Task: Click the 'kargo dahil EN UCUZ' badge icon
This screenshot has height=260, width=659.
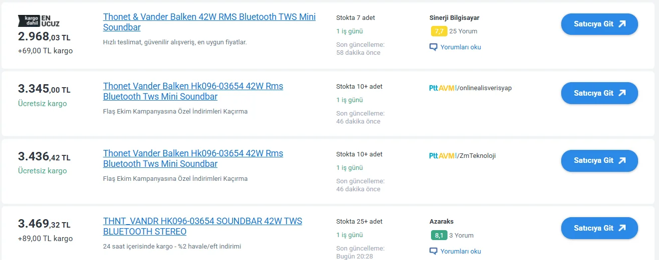Action: click(x=39, y=20)
